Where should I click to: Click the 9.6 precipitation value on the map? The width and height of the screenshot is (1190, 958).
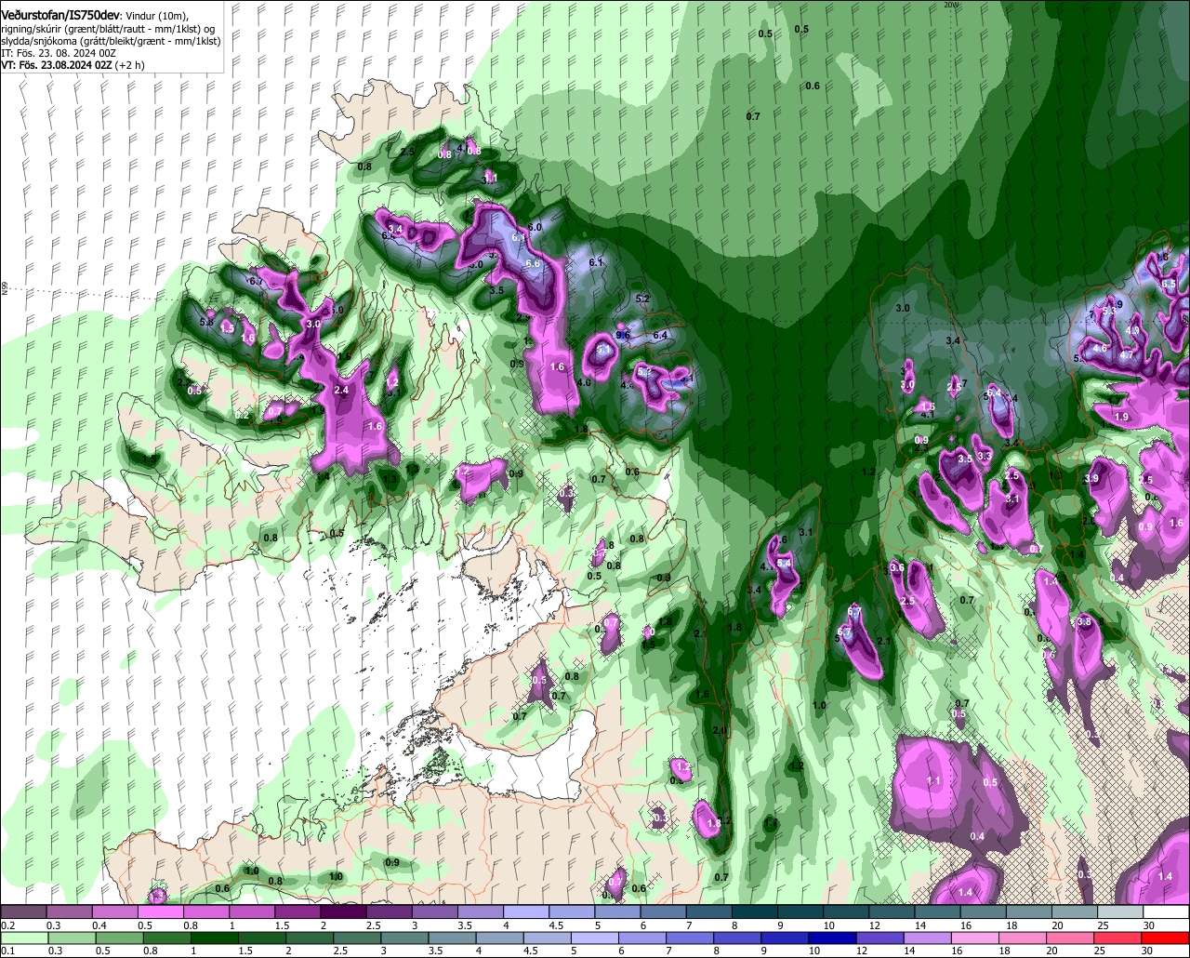coord(623,335)
